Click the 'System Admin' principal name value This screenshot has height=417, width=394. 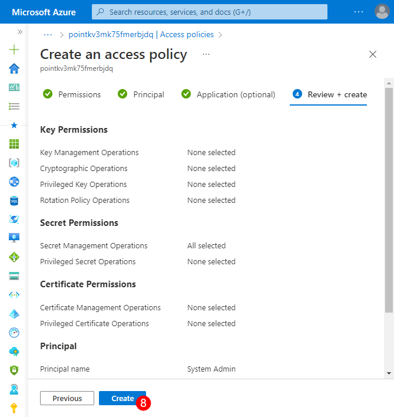tap(211, 369)
